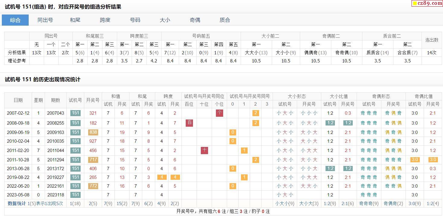Click the orange 3:0 trial ratio badge
The image size is (443, 216).
[x=415, y=160]
